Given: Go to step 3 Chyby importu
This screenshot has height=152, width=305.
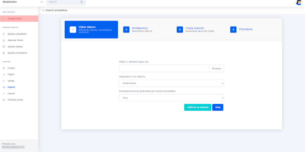Looking at the screenshot, I should coord(195,29).
